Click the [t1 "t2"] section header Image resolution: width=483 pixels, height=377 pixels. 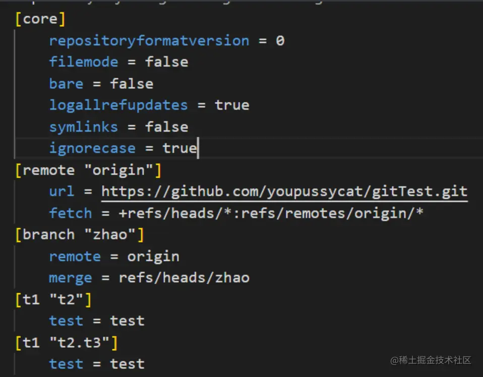tap(53, 299)
